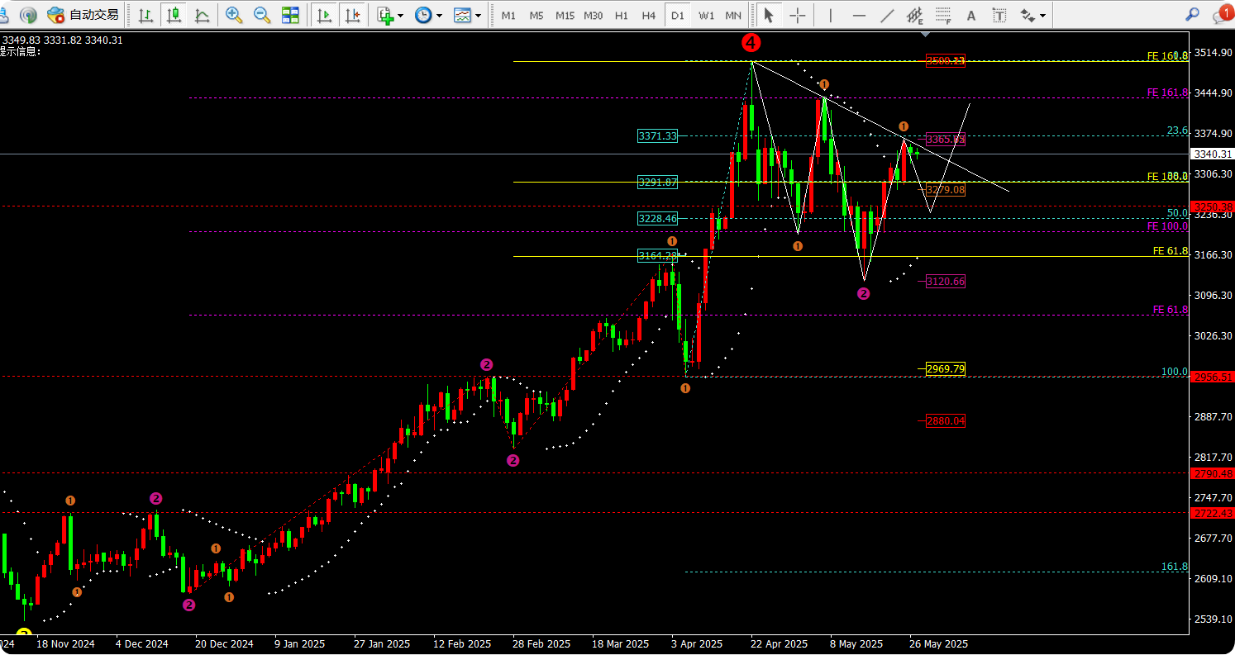Open the indicators list dropdown
Screen dimensions: 1235x655
(x=389, y=15)
